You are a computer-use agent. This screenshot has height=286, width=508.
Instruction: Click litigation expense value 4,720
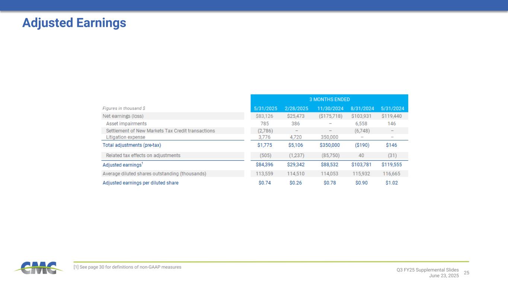[296, 137]
